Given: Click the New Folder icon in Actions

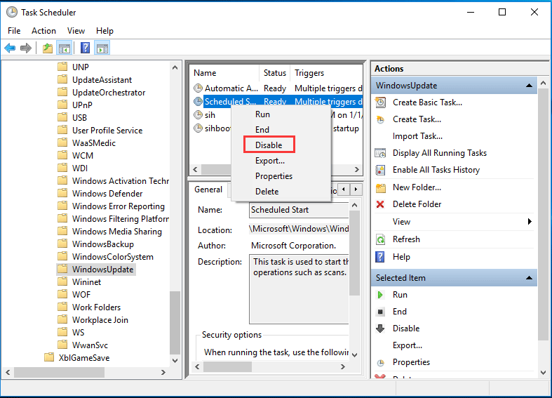Looking at the screenshot, I should coord(381,187).
